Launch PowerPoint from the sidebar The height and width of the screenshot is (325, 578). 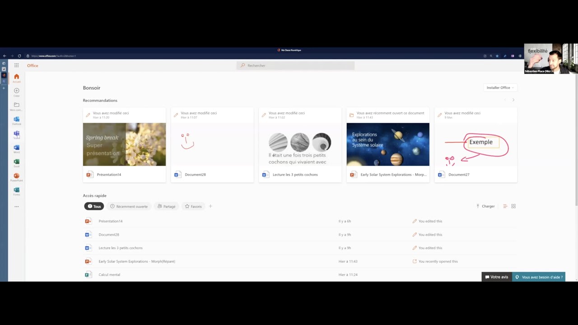(17, 177)
